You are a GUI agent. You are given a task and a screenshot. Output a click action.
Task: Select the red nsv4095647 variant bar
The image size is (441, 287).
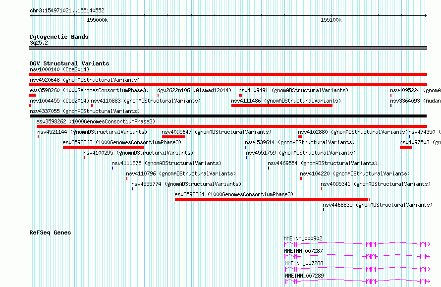pyautogui.click(x=173, y=137)
